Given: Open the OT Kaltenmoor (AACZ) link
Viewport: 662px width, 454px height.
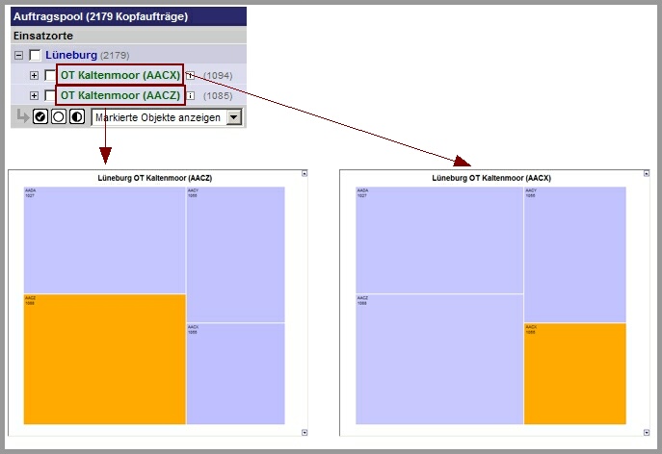Looking at the screenshot, I should pos(119,96).
